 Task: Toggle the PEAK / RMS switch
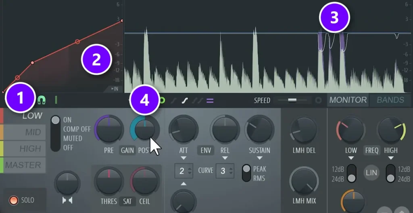tap(246, 173)
